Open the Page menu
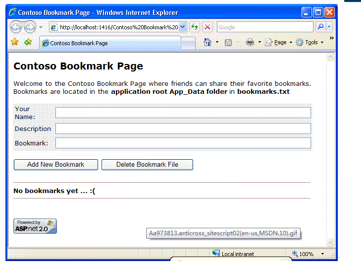 pyautogui.click(x=279, y=43)
